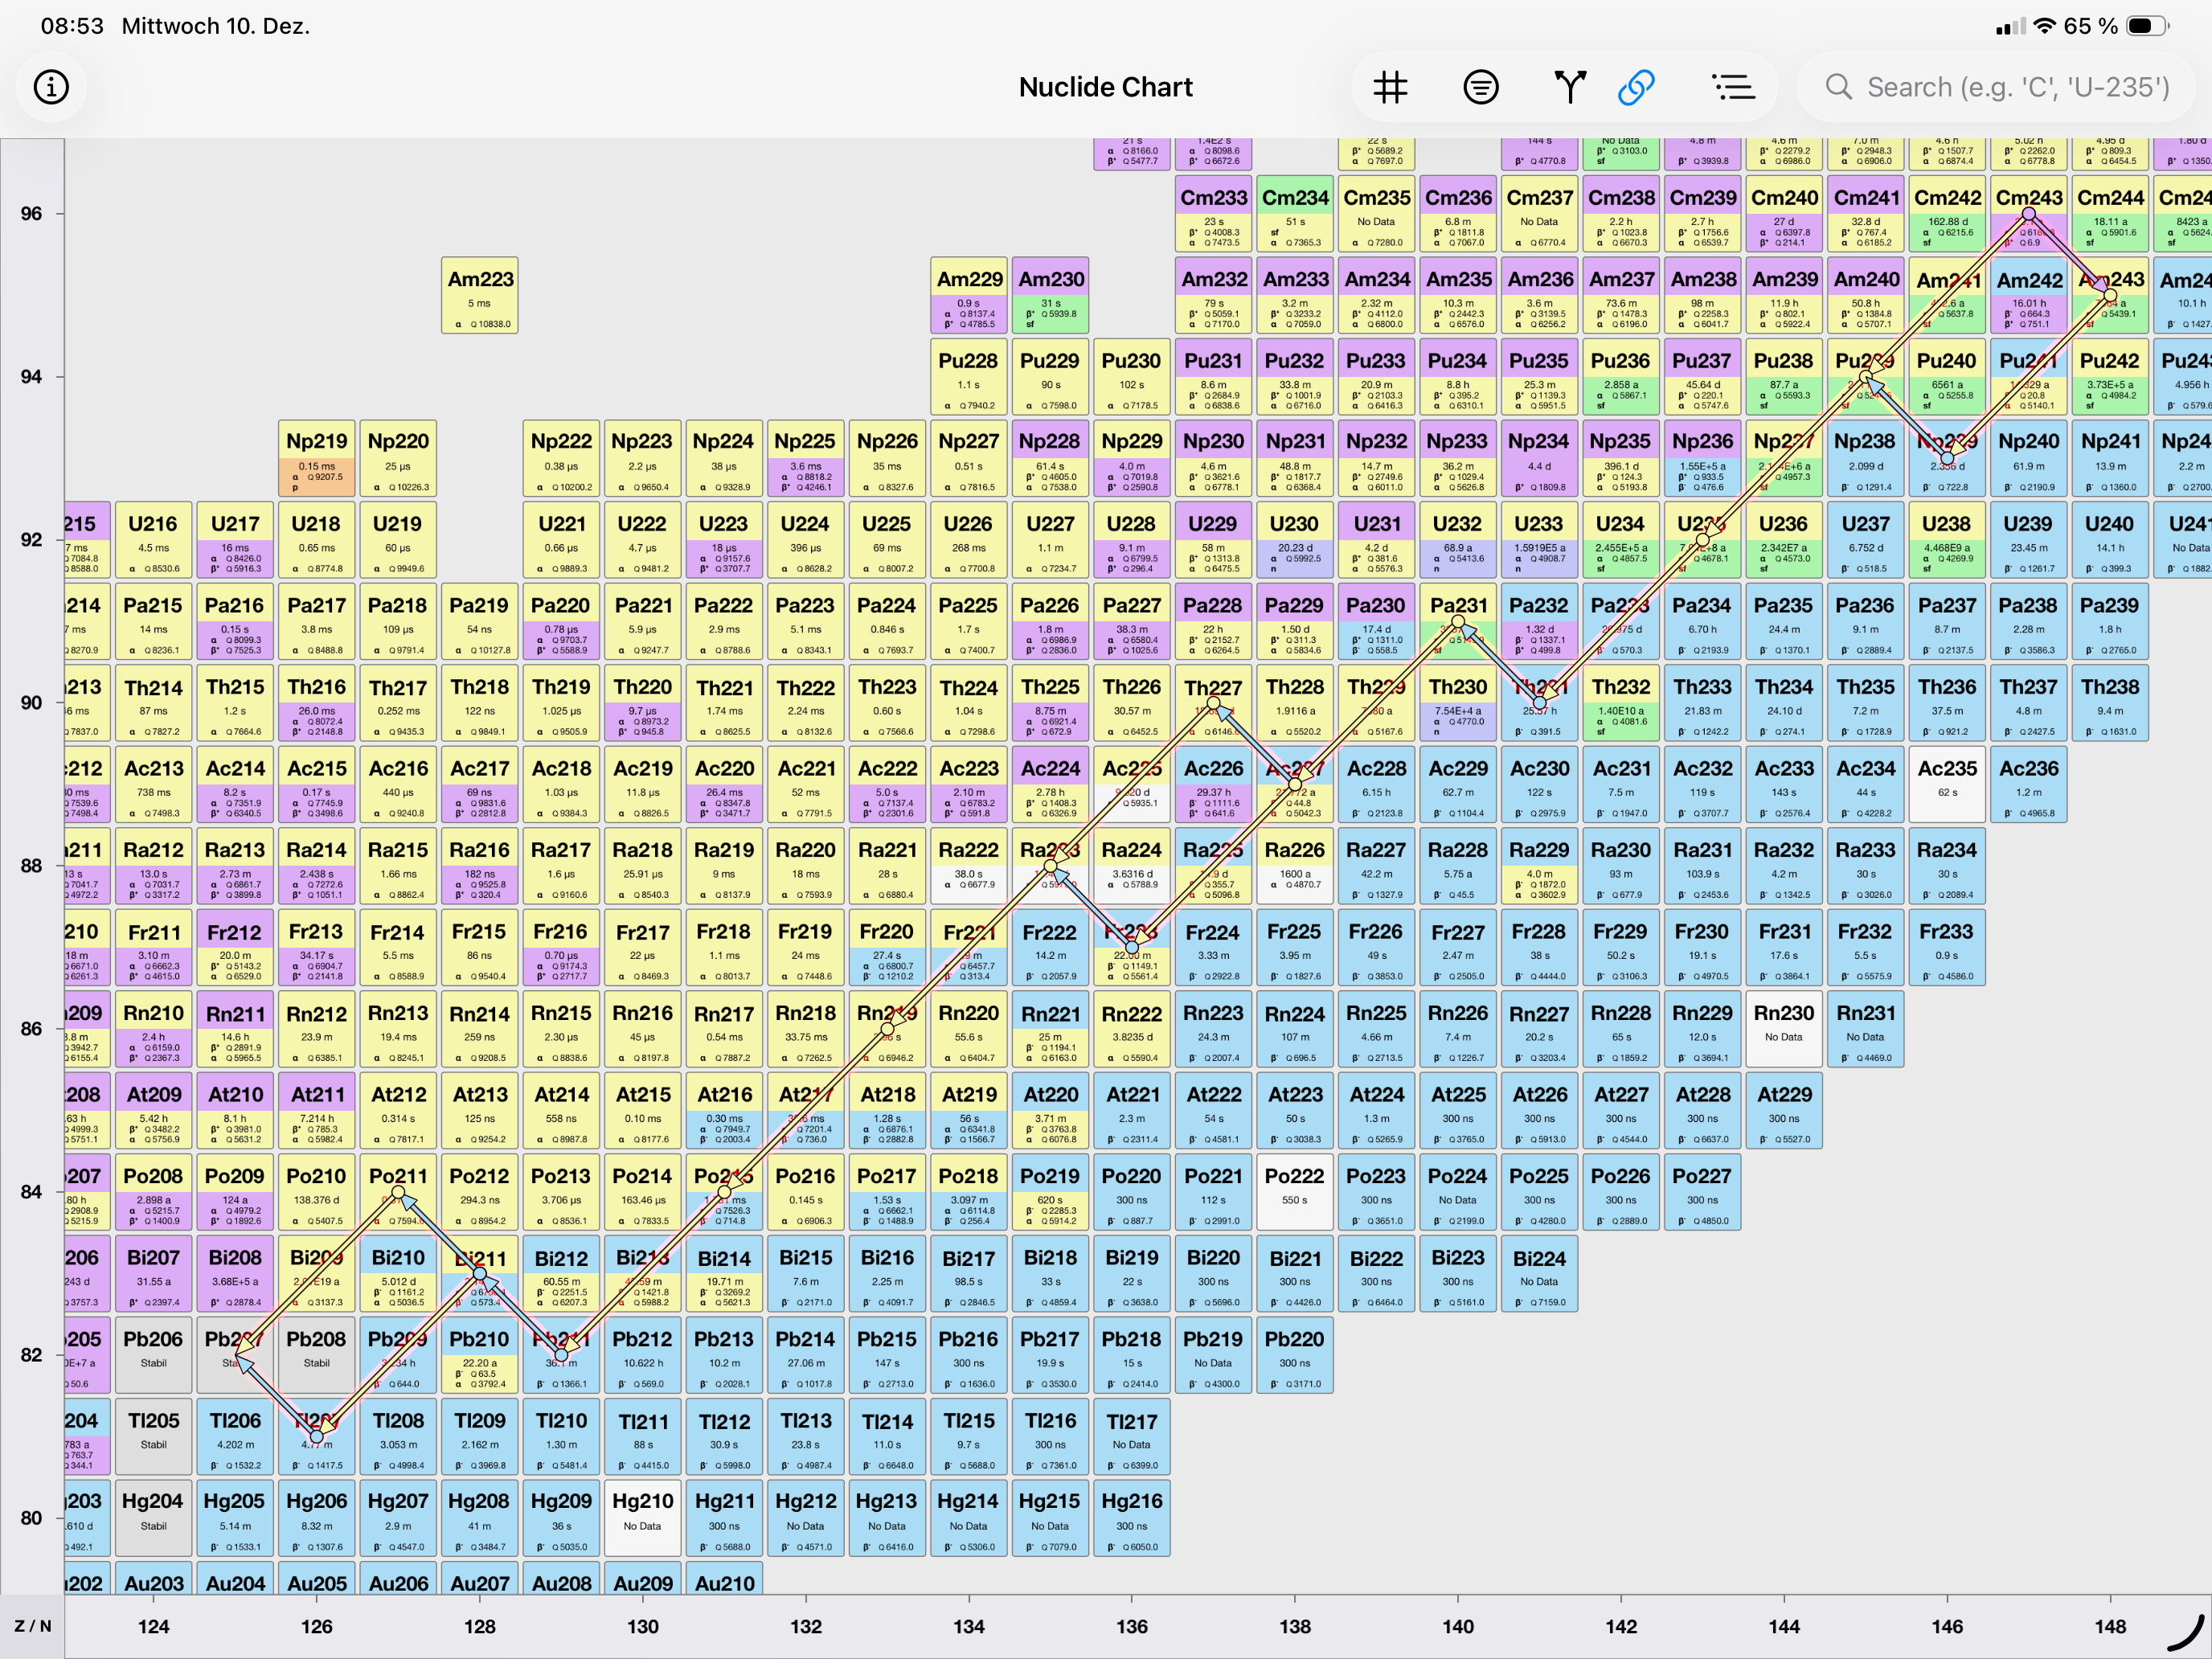Select the Fr233 nuclide cell
This screenshot has height=1659, width=2212.
coord(1946,948)
